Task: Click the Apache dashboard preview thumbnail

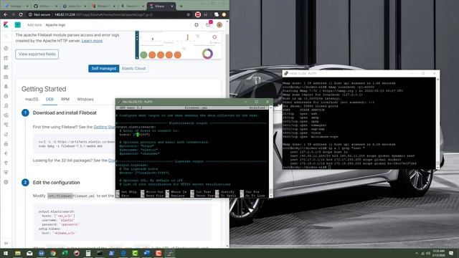Action: click(x=179, y=45)
